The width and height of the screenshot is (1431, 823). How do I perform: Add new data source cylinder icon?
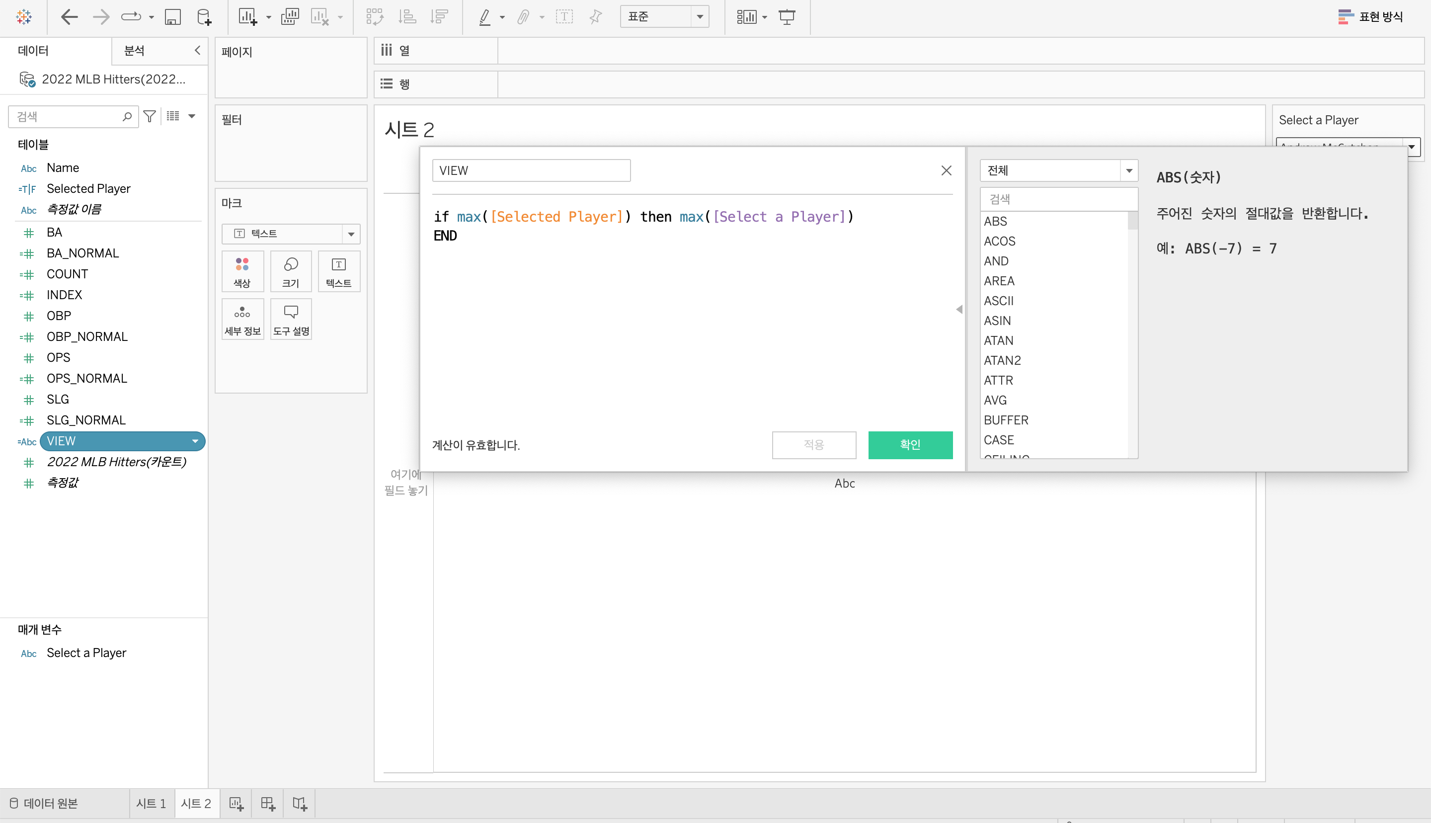[x=204, y=17]
